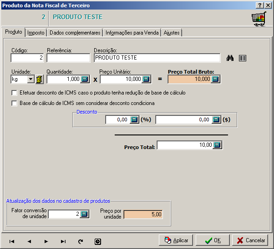
Task: Switch to the Imposto tab
Action: (36, 33)
